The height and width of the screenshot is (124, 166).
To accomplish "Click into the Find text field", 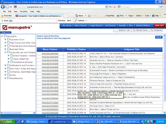I will (33, 21).
